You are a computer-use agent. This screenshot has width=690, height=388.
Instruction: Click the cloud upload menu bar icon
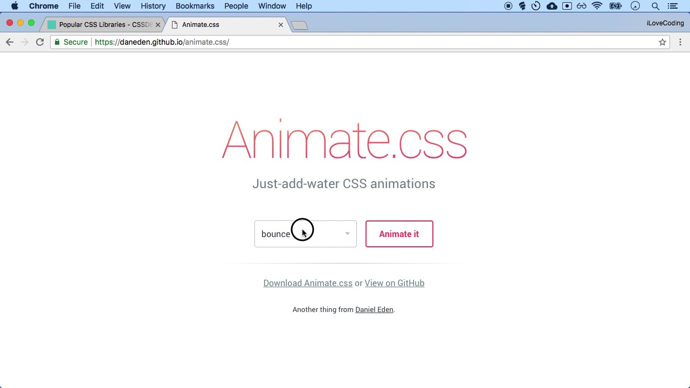tap(552, 6)
